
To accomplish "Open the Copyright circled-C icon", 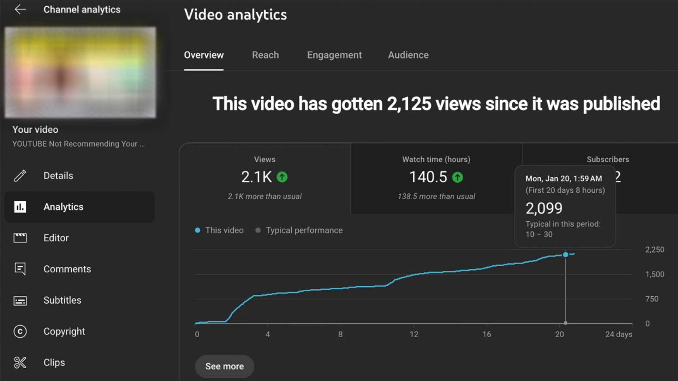I will coord(20,331).
